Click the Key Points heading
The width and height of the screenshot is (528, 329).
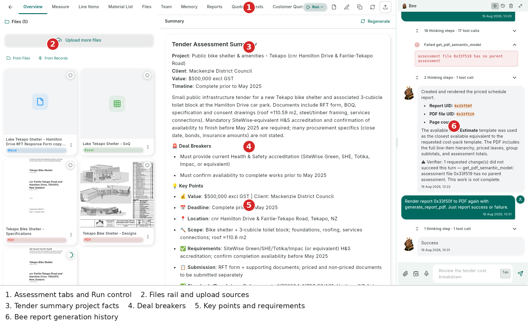coord(188,186)
